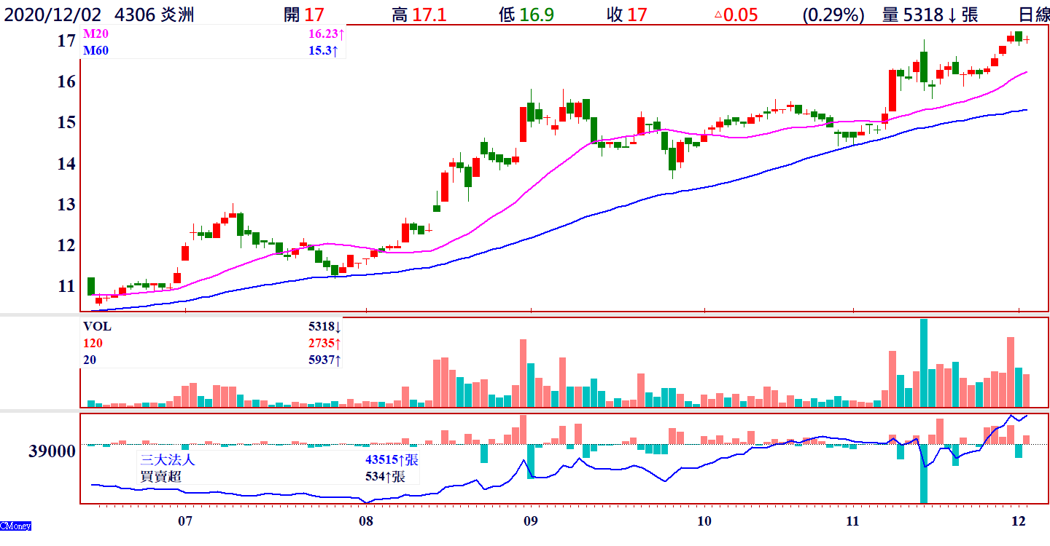
Task: Click the M60 moving average label
Action: click(x=94, y=50)
